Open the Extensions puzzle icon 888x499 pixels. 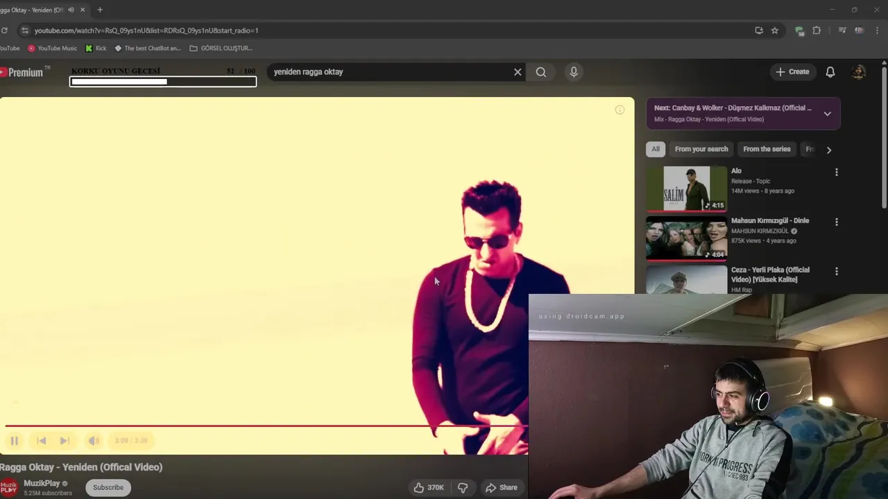point(817,30)
